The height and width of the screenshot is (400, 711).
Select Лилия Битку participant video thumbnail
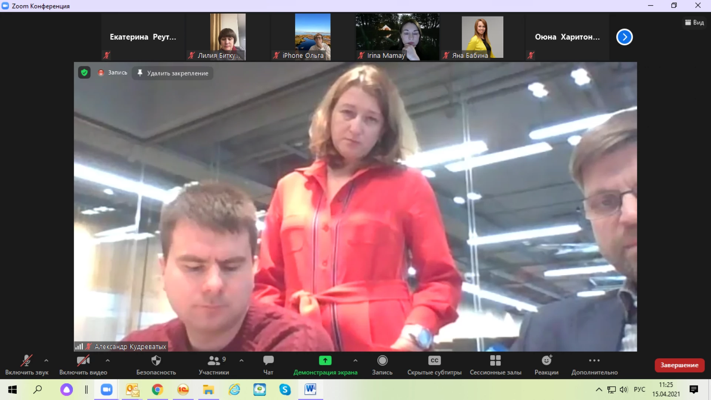(228, 37)
